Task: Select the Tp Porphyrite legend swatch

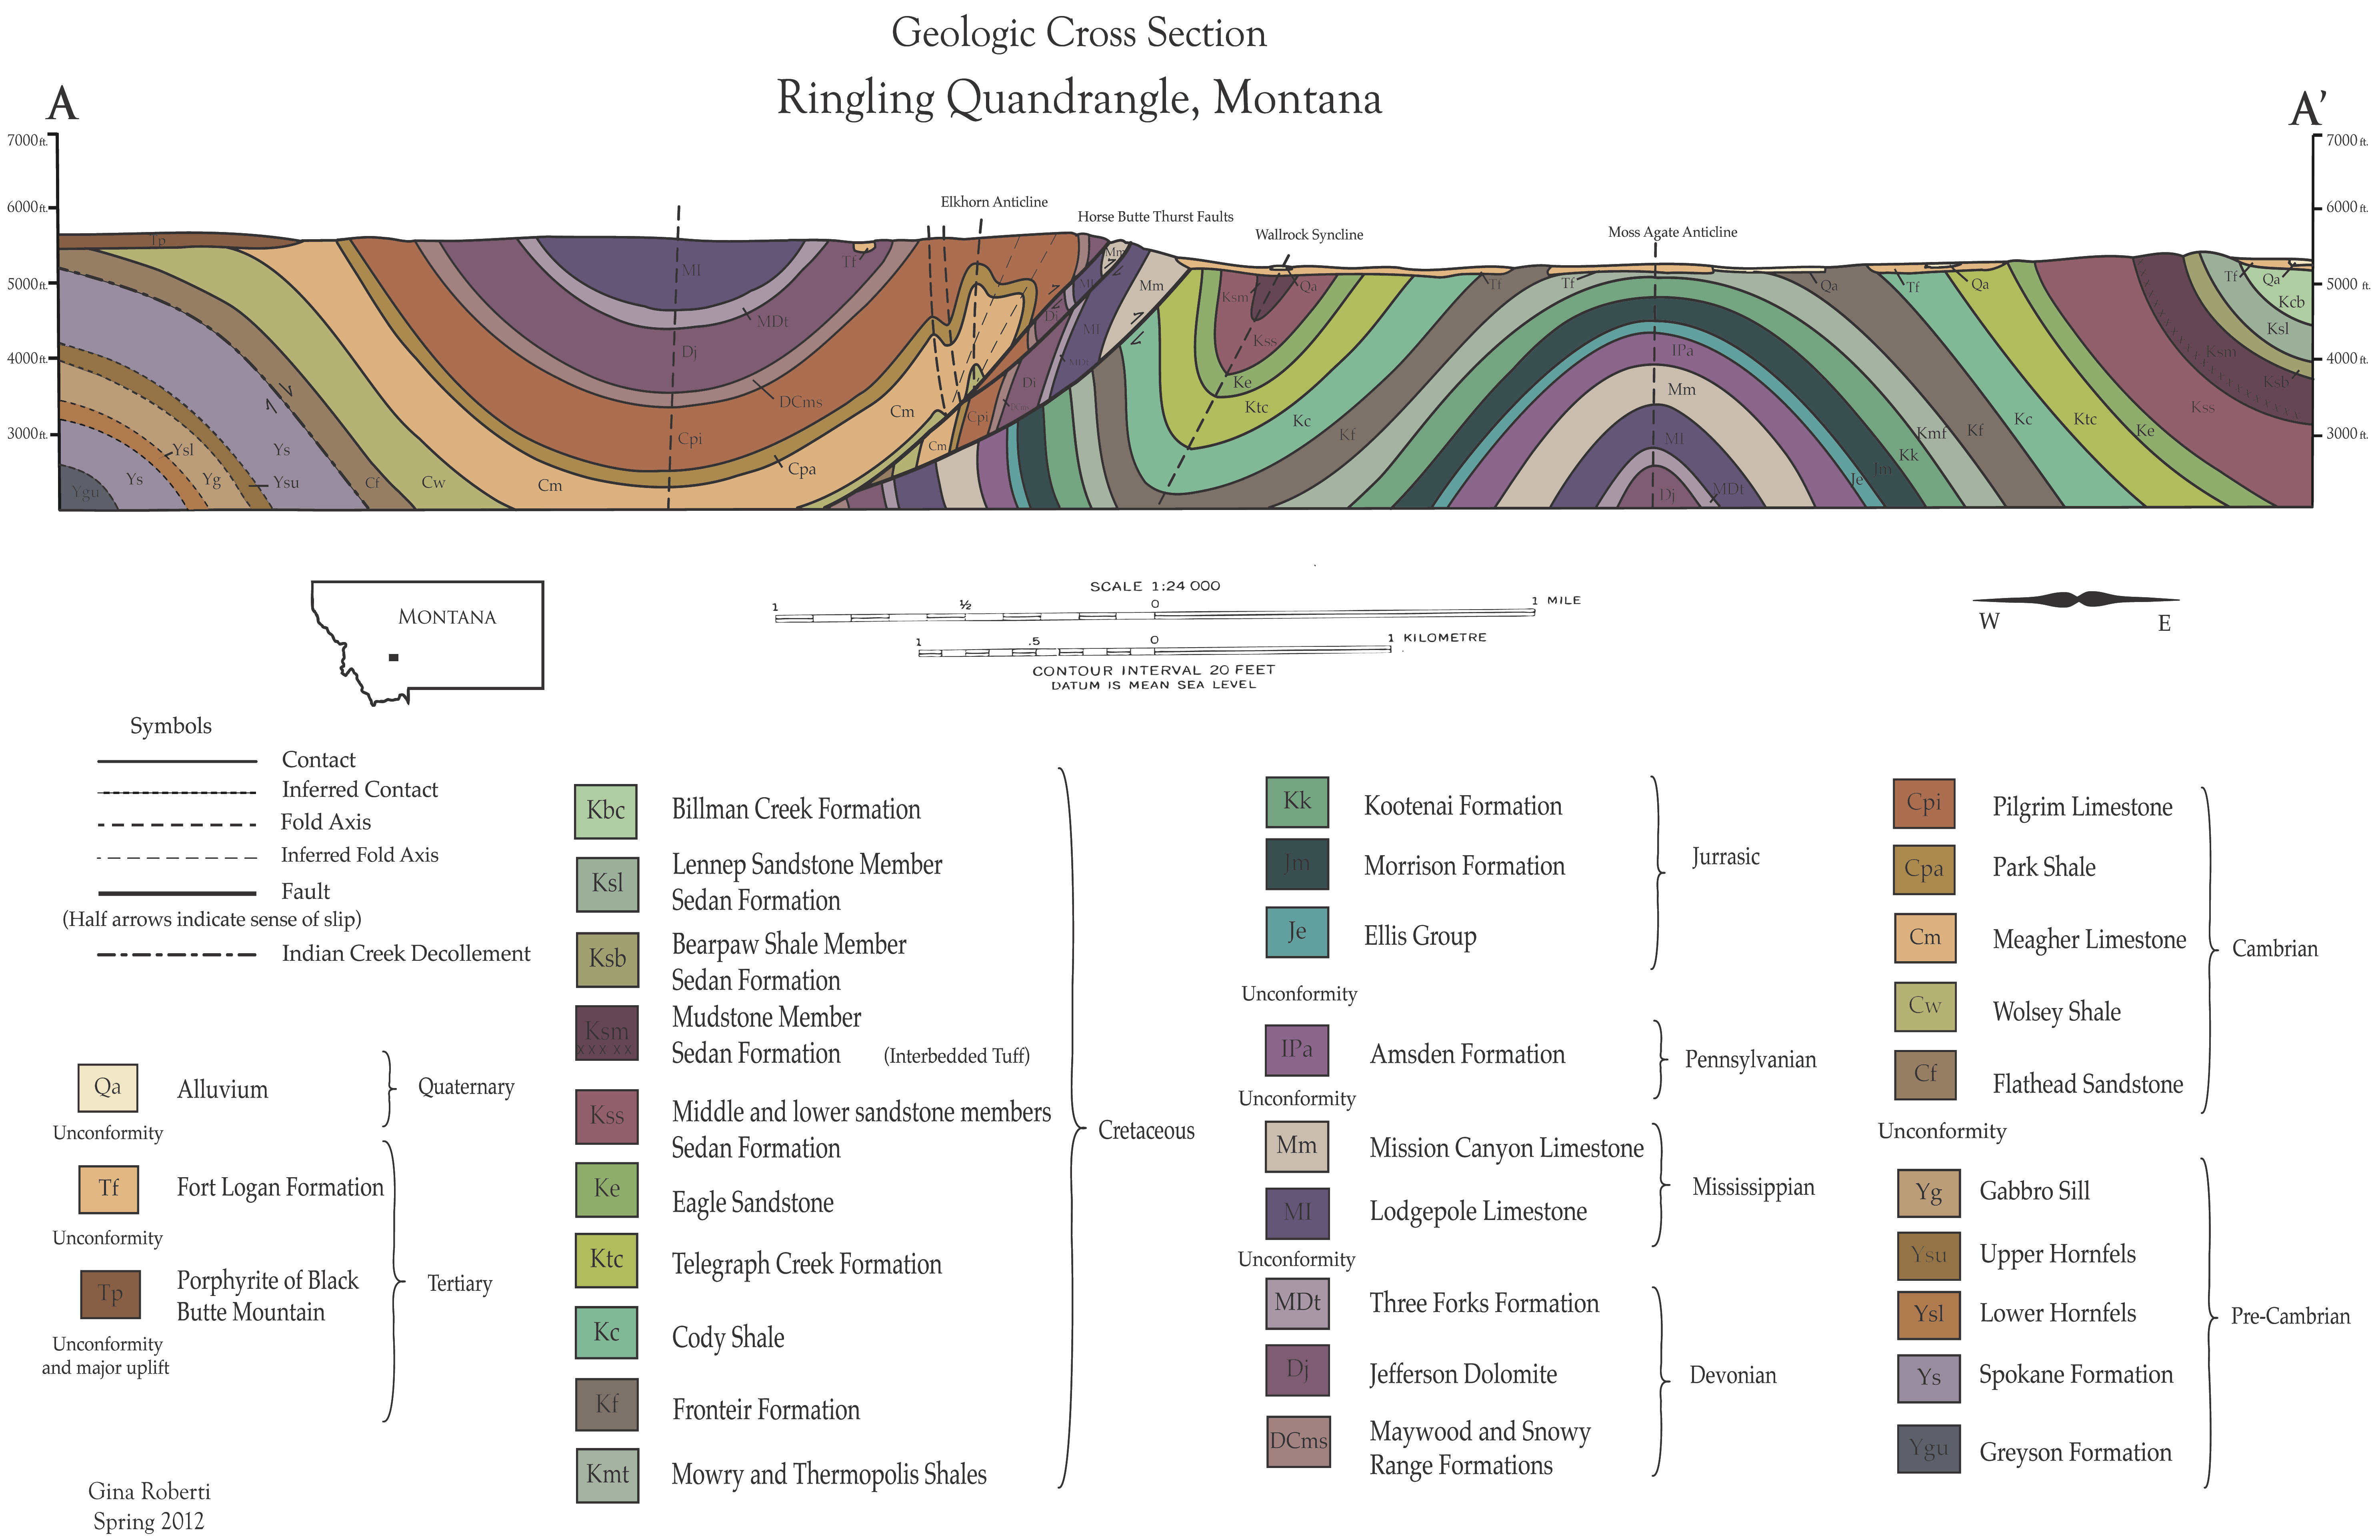Action: [x=110, y=1294]
